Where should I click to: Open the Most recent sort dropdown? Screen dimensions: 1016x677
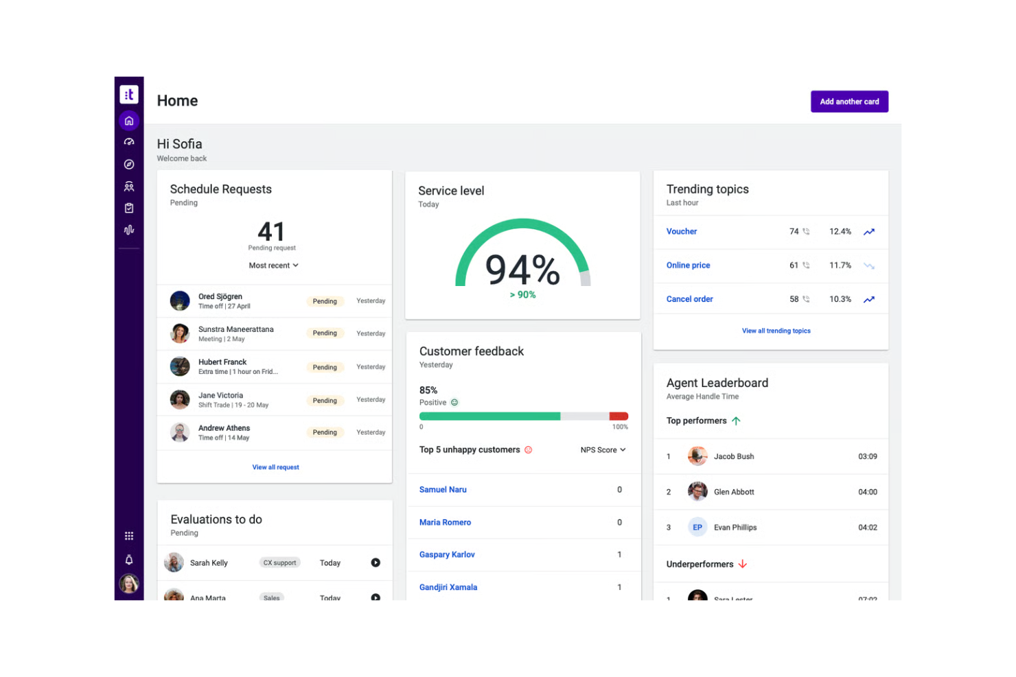[273, 265]
